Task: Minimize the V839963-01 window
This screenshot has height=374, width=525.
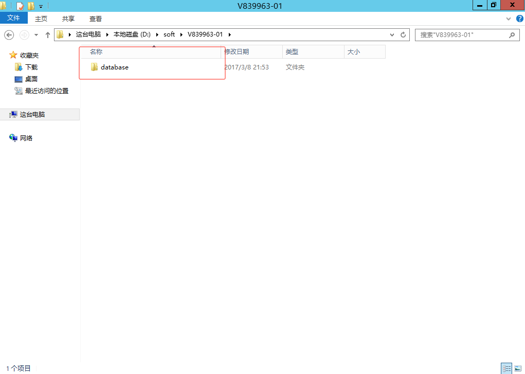Action: point(480,5)
